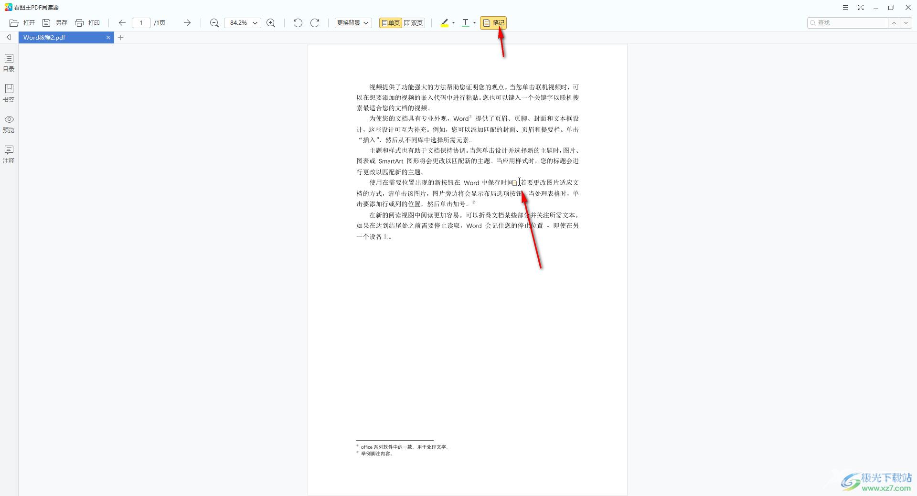917x496 pixels.
Task: Find next search result arrow
Action: coord(906,23)
